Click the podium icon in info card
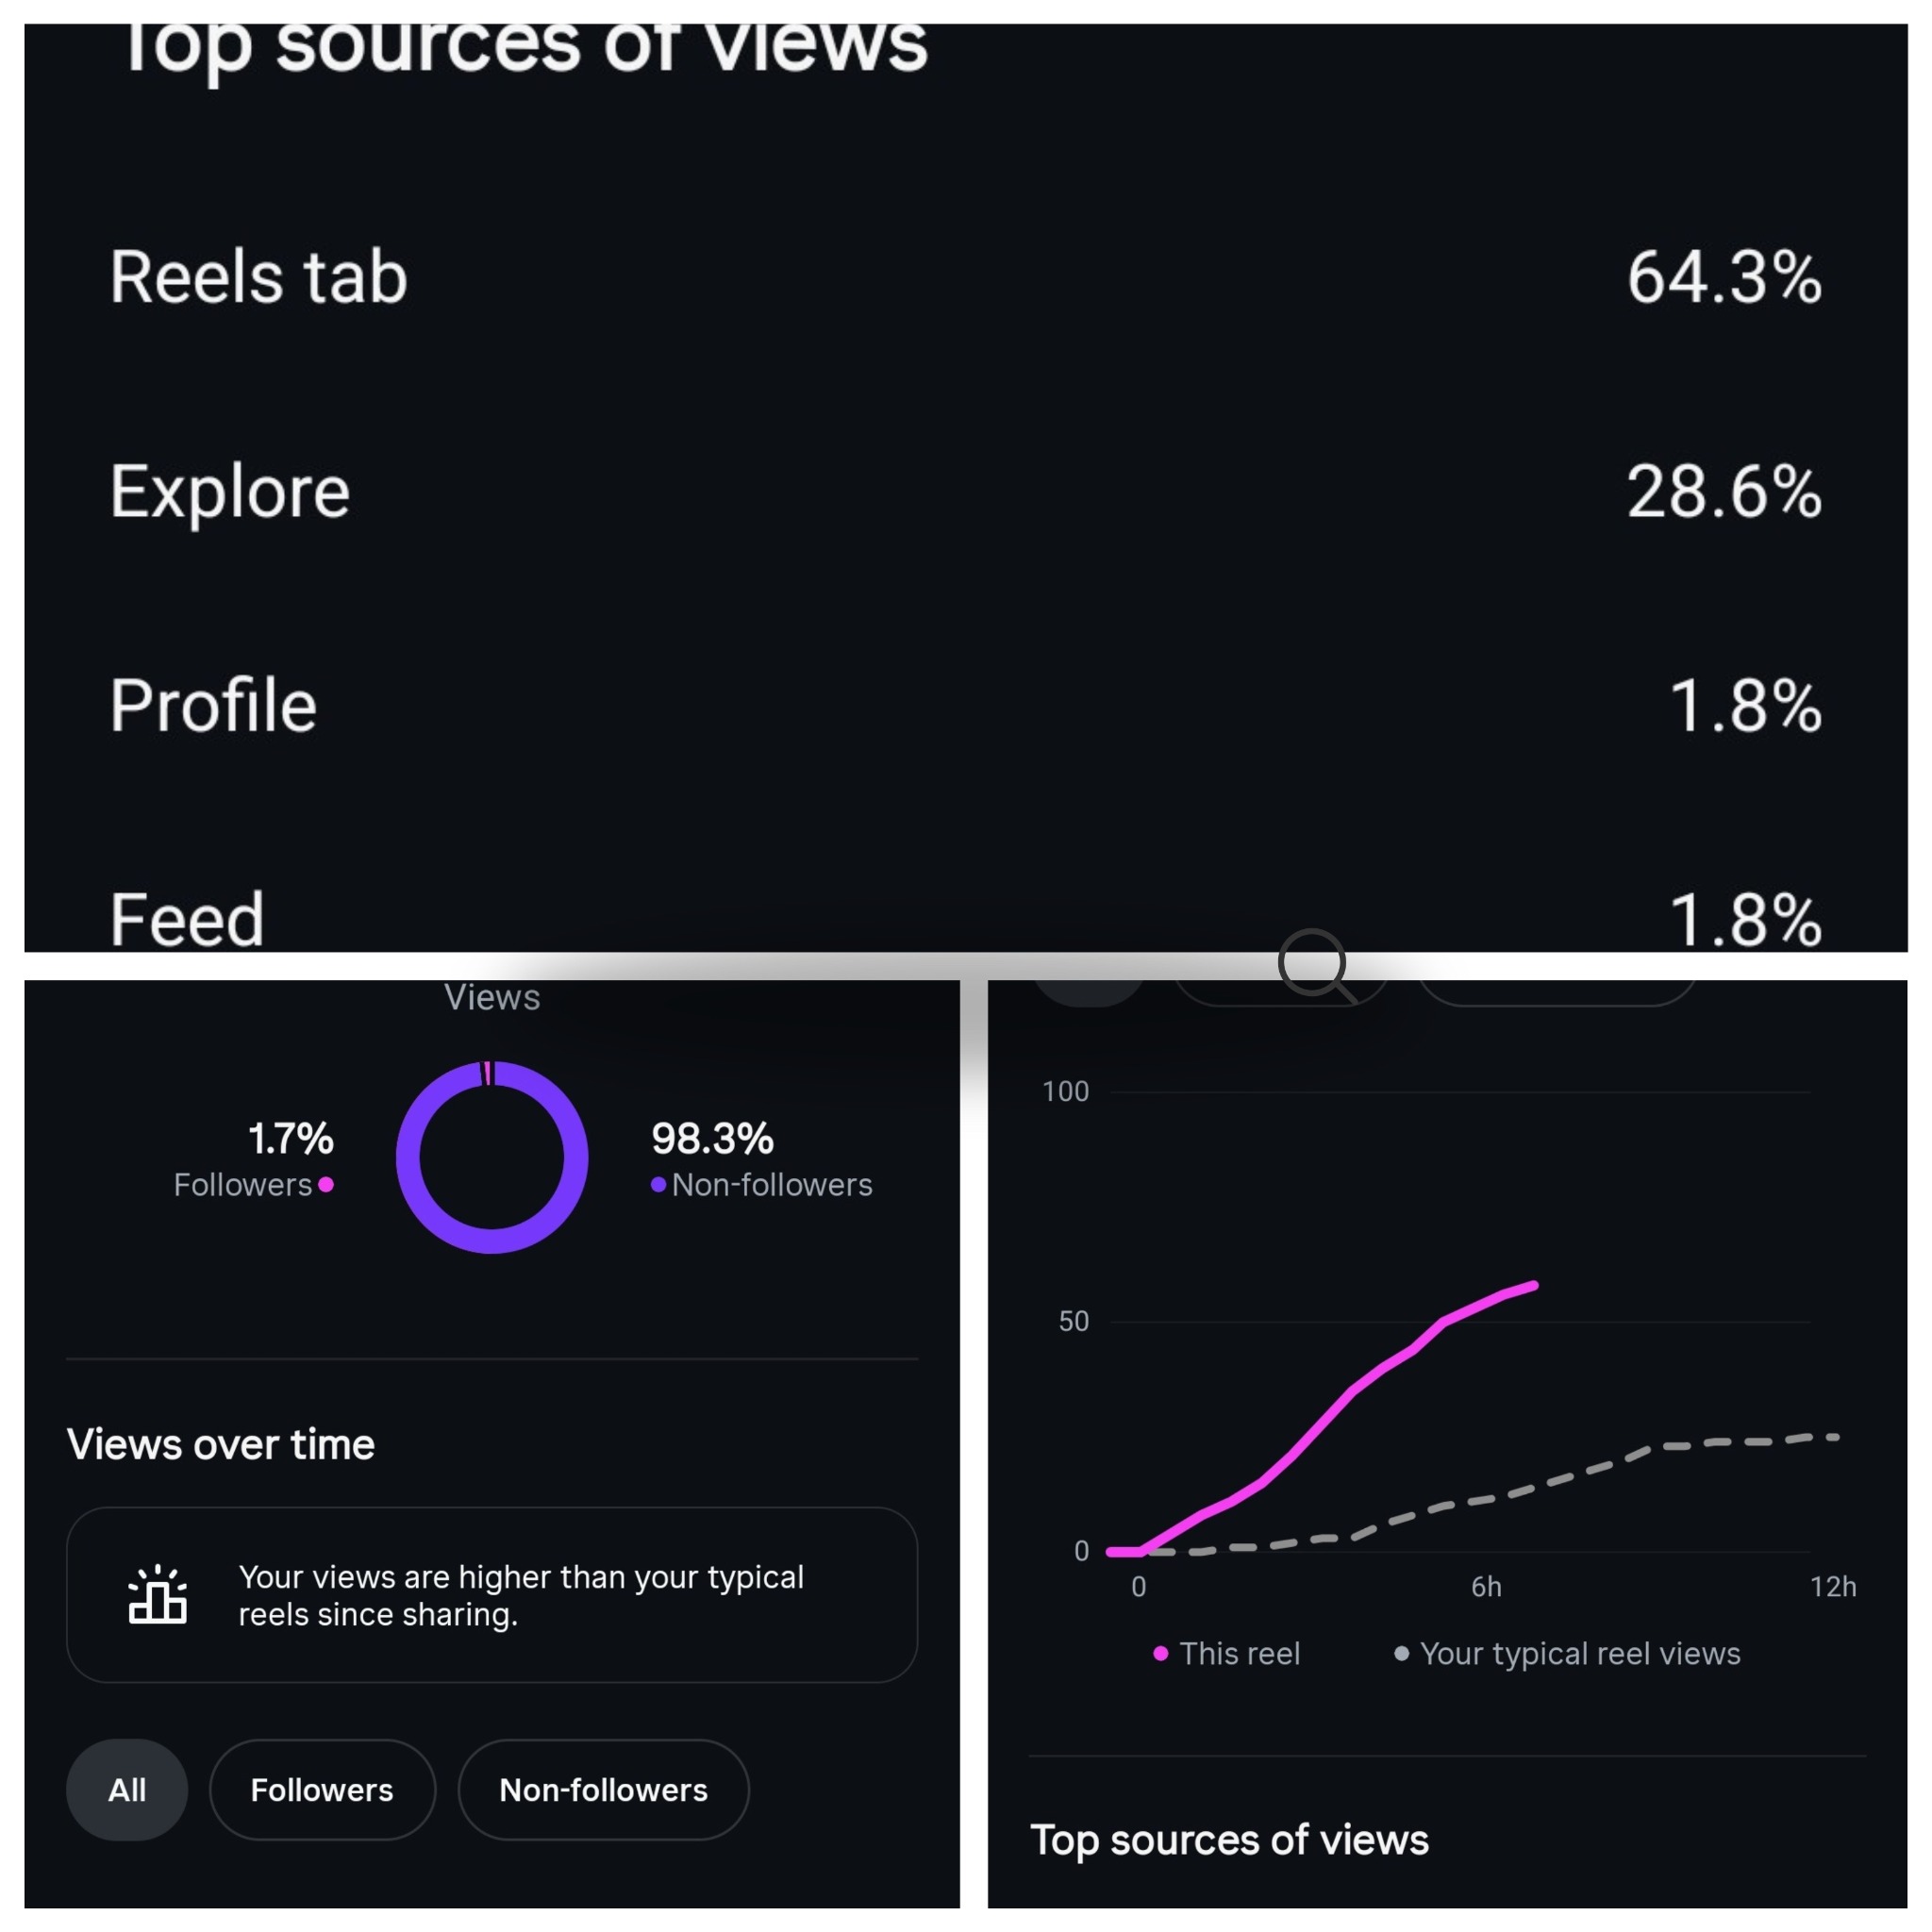The height and width of the screenshot is (1932, 1932). coord(157,1594)
